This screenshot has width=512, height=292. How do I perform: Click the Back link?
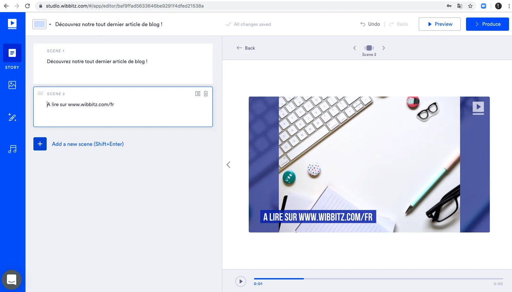pyautogui.click(x=246, y=48)
